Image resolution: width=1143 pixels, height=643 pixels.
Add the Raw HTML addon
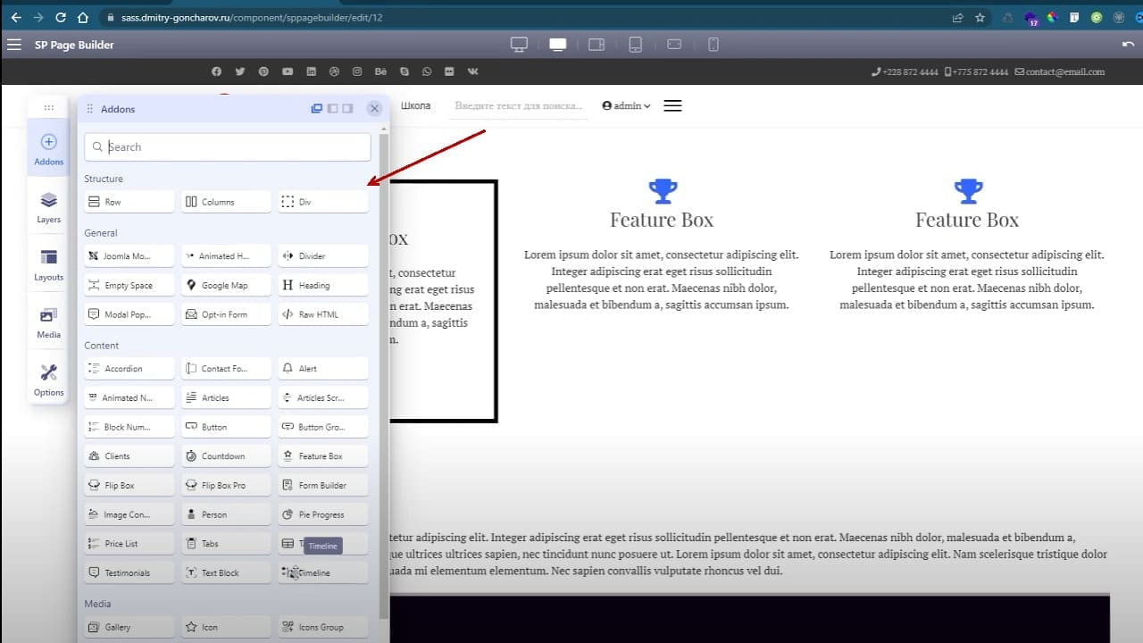pyautogui.click(x=323, y=314)
